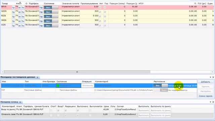215x121 pixels.
Task: Sort providers by Расписание column header
Action: 159,81
